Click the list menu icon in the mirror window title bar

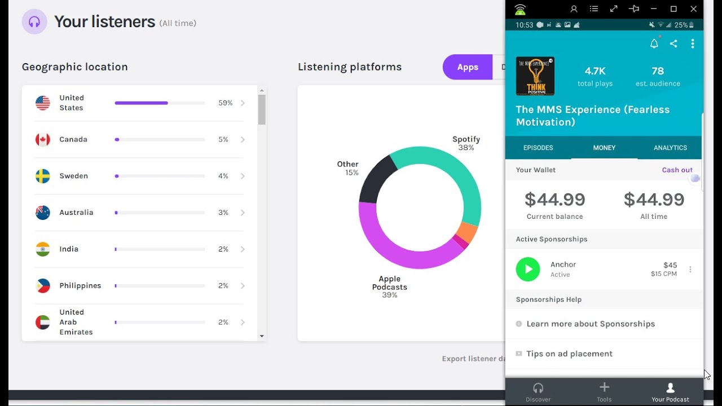coord(594,9)
